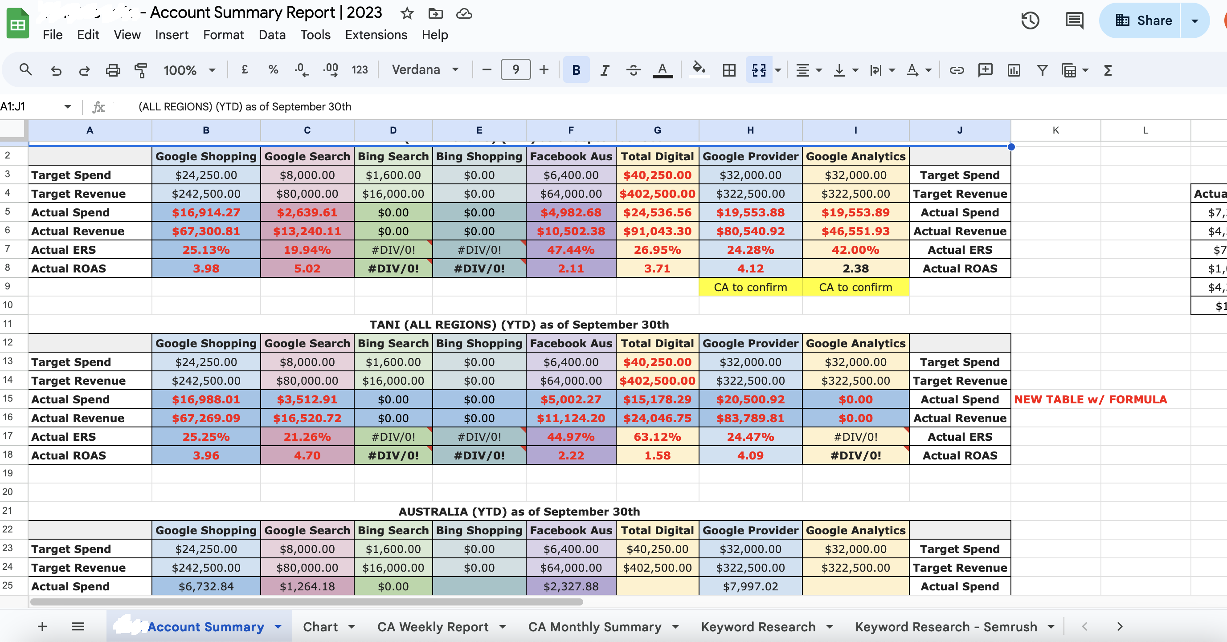Image resolution: width=1227 pixels, height=642 pixels.
Task: Expand the Share button dropdown arrow
Action: [x=1194, y=20]
